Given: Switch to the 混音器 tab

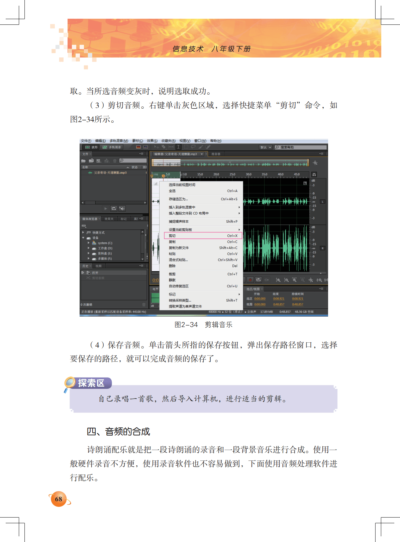Looking at the screenshot, I should point(216,154).
